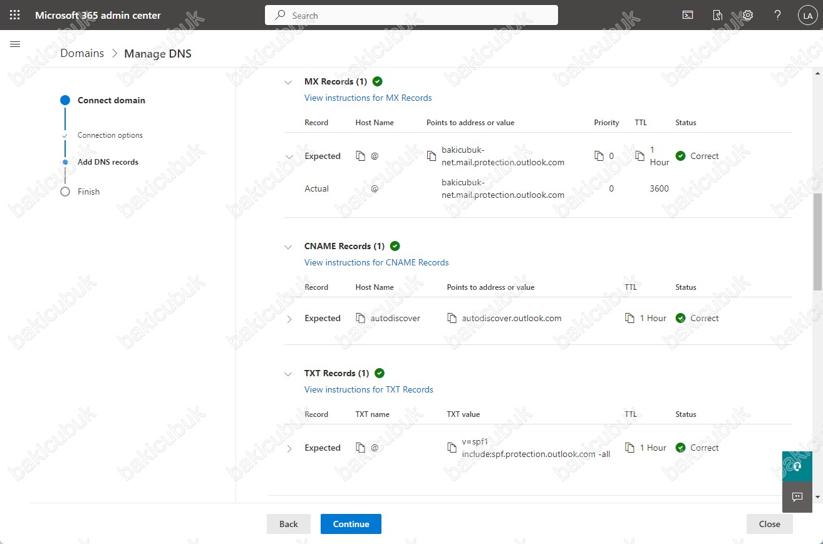The image size is (823, 544).
Task: Click the CNAME Records (1) heading
Action: point(344,246)
